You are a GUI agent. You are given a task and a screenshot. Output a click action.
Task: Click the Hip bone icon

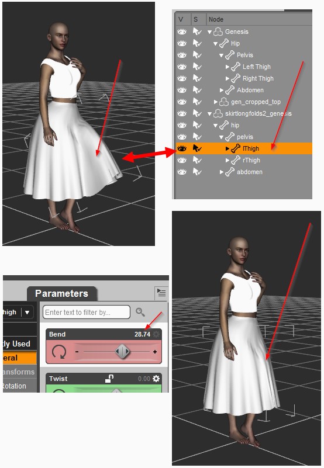(x=224, y=43)
